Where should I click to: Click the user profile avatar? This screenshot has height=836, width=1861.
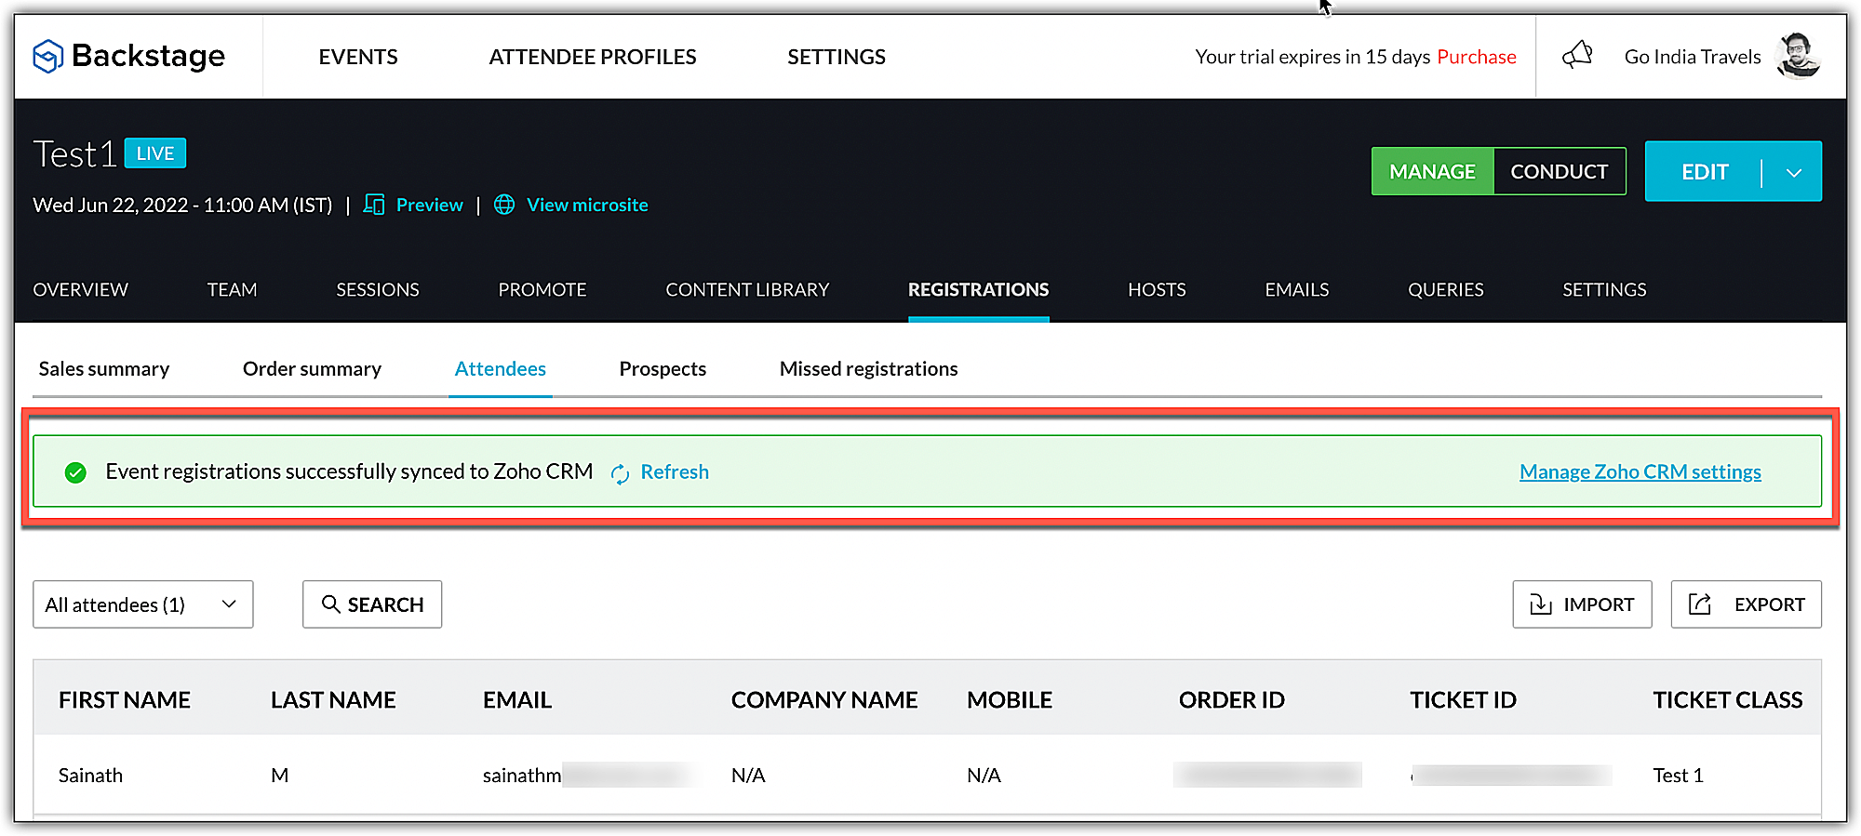pyautogui.click(x=1798, y=56)
